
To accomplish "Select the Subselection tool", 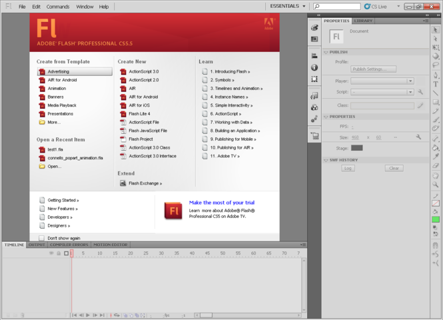I will pyautogui.click(x=436, y=39).
